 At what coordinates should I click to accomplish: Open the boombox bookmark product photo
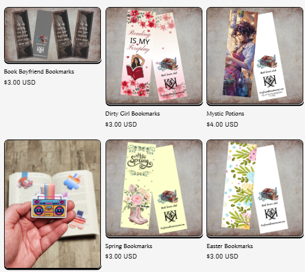point(52,204)
